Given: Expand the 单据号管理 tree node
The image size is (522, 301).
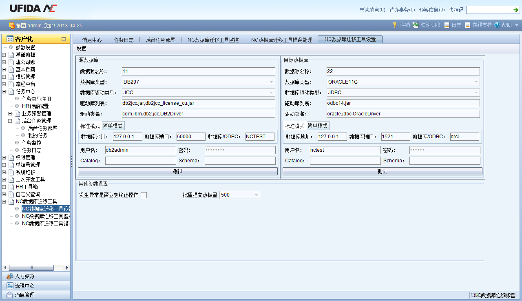Looking at the screenshot, I should pyautogui.click(x=4, y=165).
